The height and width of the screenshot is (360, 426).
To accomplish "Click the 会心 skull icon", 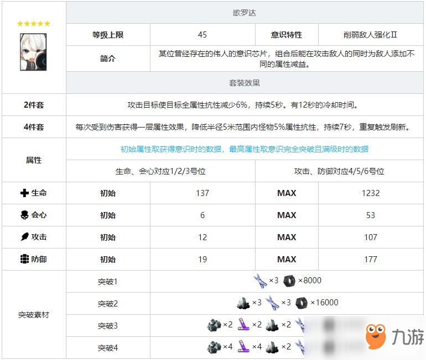I will pos(24,215).
